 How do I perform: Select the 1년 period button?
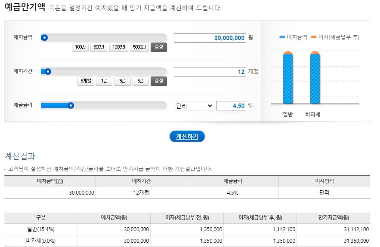(x=104, y=81)
